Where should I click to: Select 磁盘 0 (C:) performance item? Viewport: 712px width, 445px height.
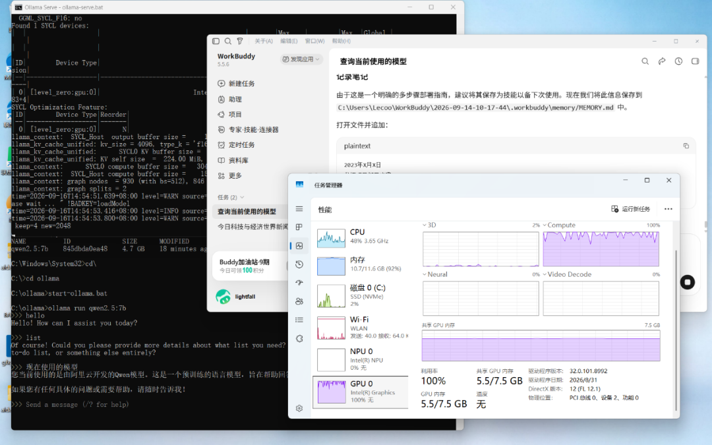[361, 295]
